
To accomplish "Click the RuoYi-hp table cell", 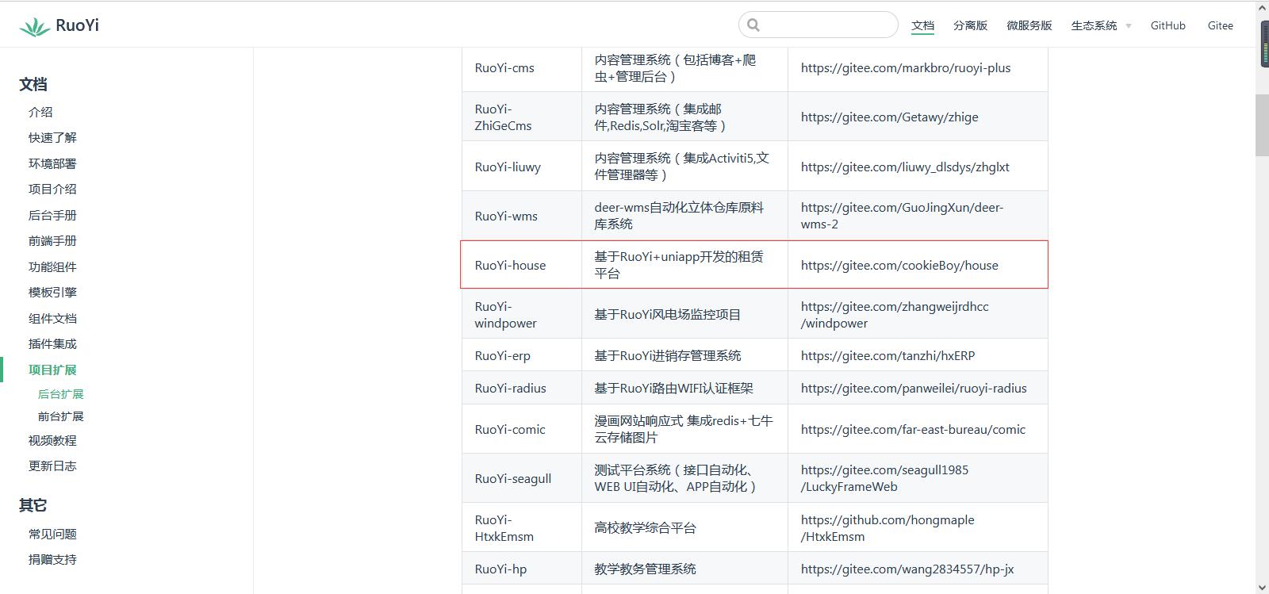I will pyautogui.click(x=522, y=569).
